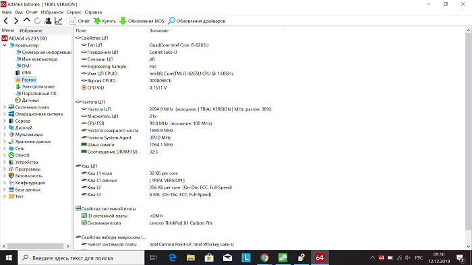Collapse the Компьютер tree node
The image size is (472, 265).
(x=5, y=45)
